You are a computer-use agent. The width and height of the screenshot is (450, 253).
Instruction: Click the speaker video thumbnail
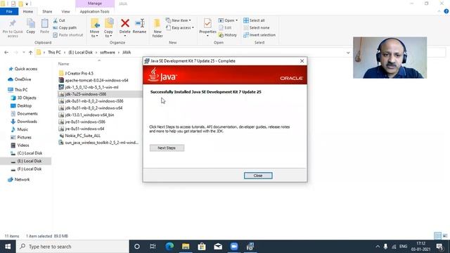(x=390, y=58)
